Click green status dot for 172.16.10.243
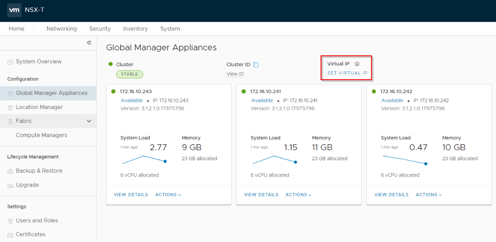The image size is (496, 242). coord(113,91)
